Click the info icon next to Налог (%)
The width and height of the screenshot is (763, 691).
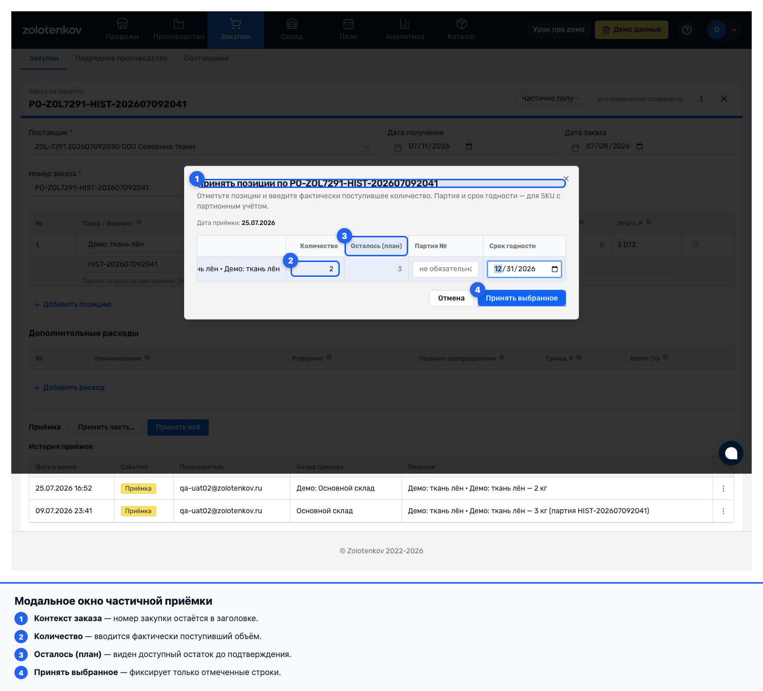coord(665,358)
